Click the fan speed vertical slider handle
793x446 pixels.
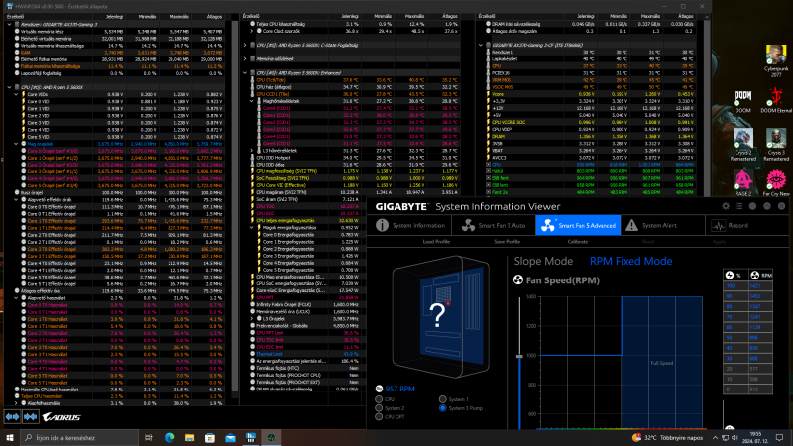tap(519, 356)
